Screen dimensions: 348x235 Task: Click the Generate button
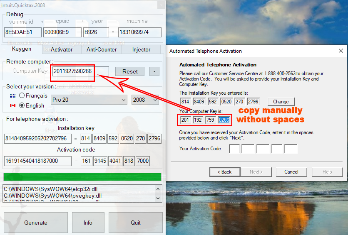point(36,223)
